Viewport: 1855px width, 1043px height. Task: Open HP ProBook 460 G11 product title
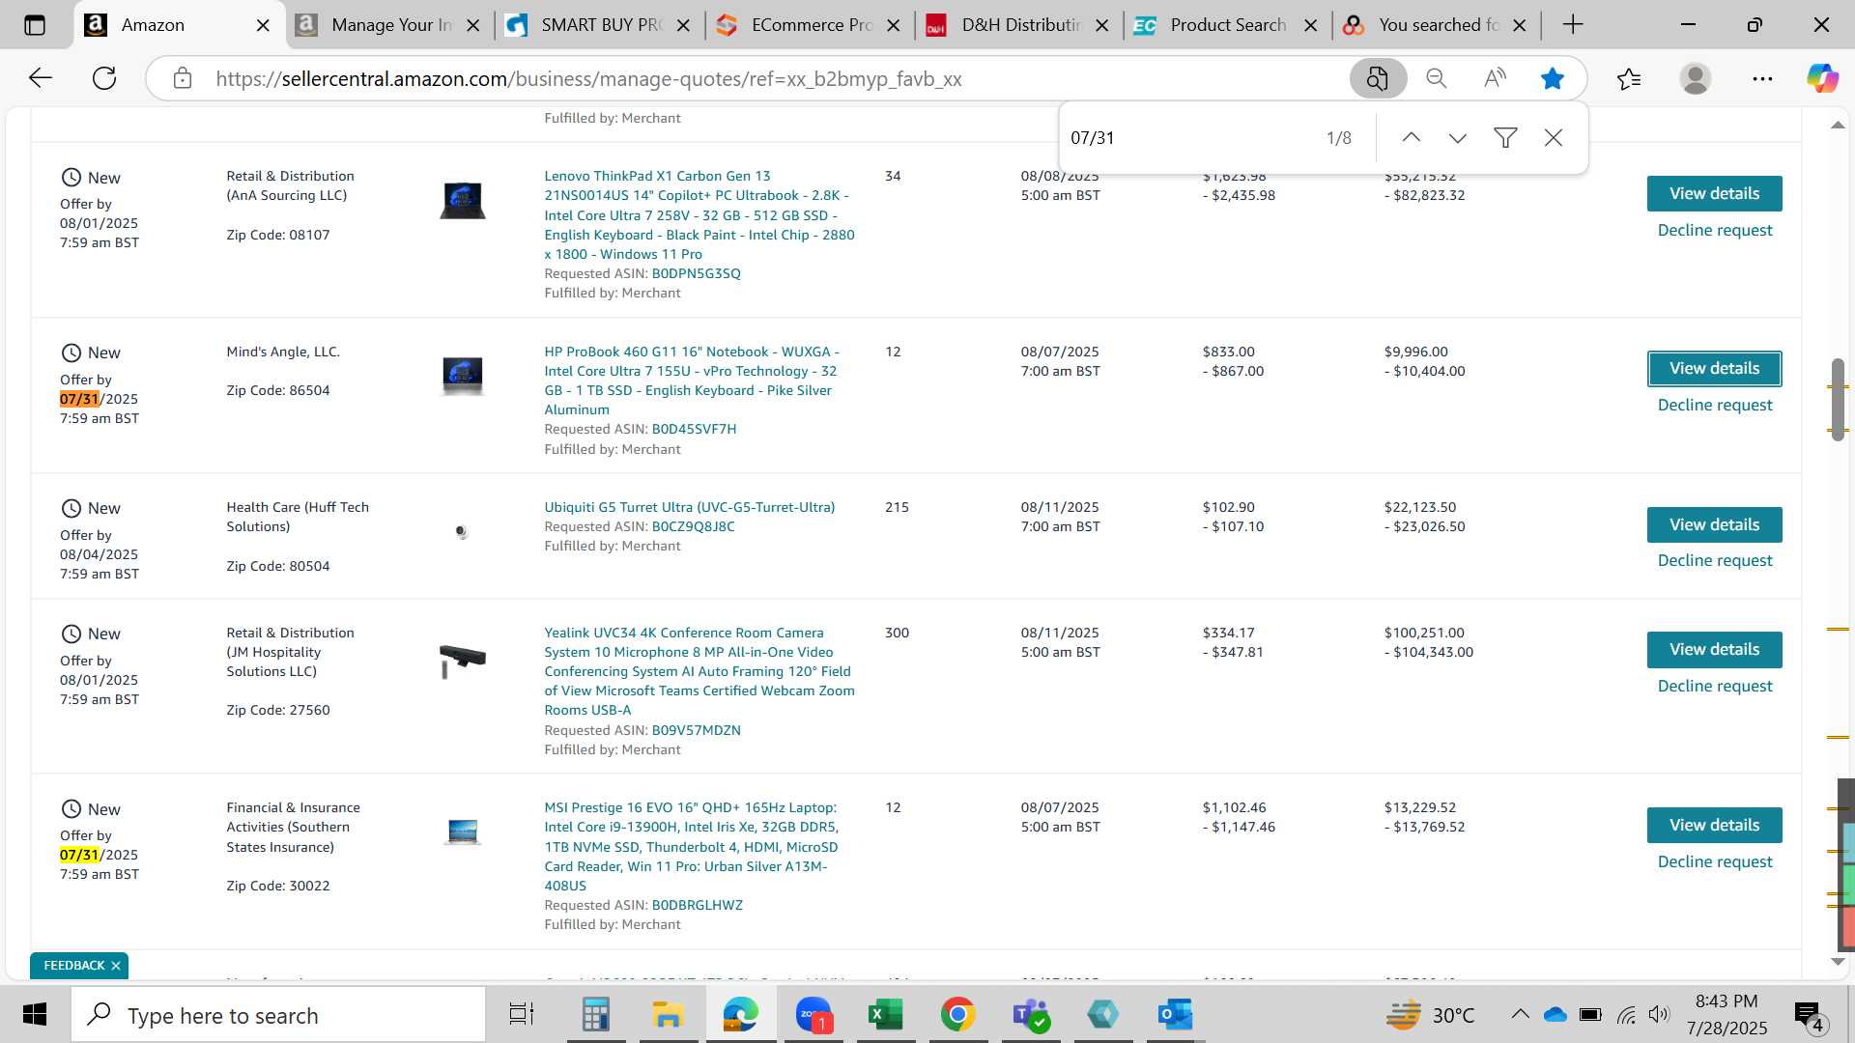pos(692,381)
